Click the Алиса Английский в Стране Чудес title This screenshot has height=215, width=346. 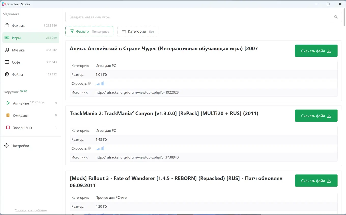164,48
